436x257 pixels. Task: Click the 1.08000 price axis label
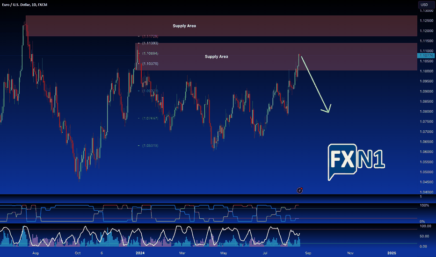(427, 111)
